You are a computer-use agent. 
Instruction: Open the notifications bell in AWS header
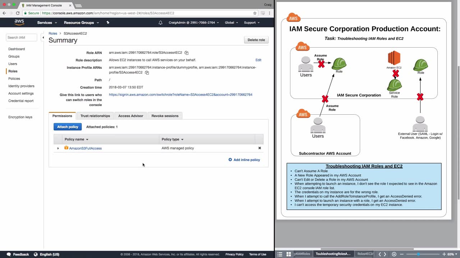pyautogui.click(x=160, y=23)
